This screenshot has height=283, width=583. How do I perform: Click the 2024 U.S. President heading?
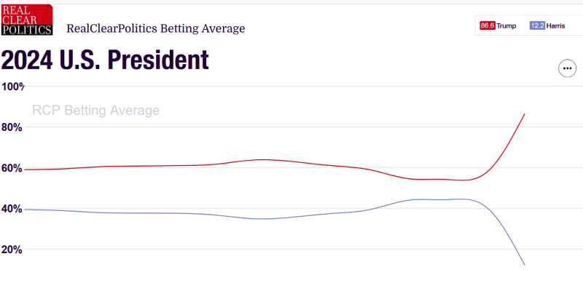point(105,60)
